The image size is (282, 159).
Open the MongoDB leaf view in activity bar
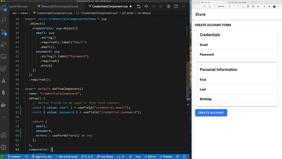4,93
